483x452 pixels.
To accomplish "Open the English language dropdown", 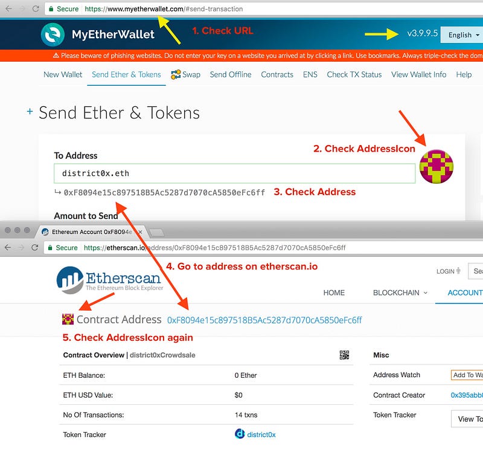I will 463,35.
